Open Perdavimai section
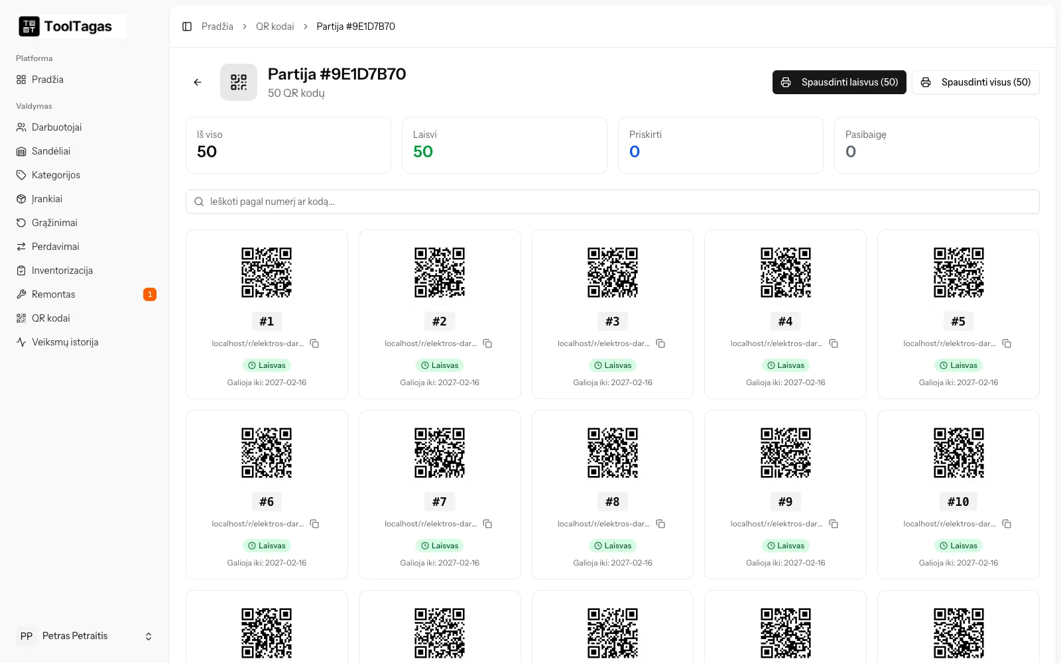Image resolution: width=1061 pixels, height=663 pixels. tap(85, 247)
